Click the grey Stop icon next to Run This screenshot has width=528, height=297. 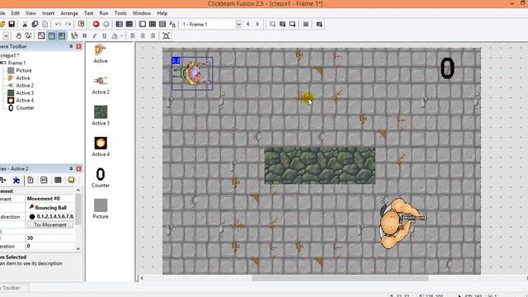pos(106,24)
